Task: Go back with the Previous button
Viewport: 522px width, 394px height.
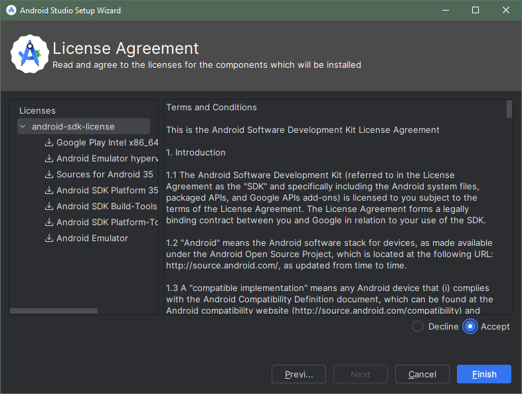Action: tap(299, 374)
